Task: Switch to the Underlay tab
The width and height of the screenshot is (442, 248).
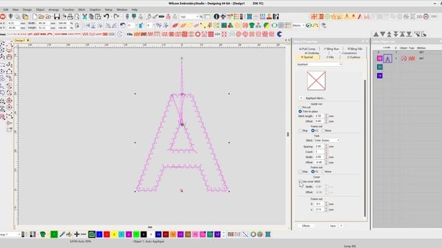Action: tap(311, 53)
